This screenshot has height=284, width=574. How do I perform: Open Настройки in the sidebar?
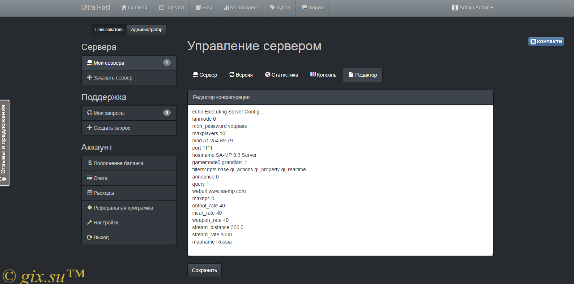(x=129, y=223)
